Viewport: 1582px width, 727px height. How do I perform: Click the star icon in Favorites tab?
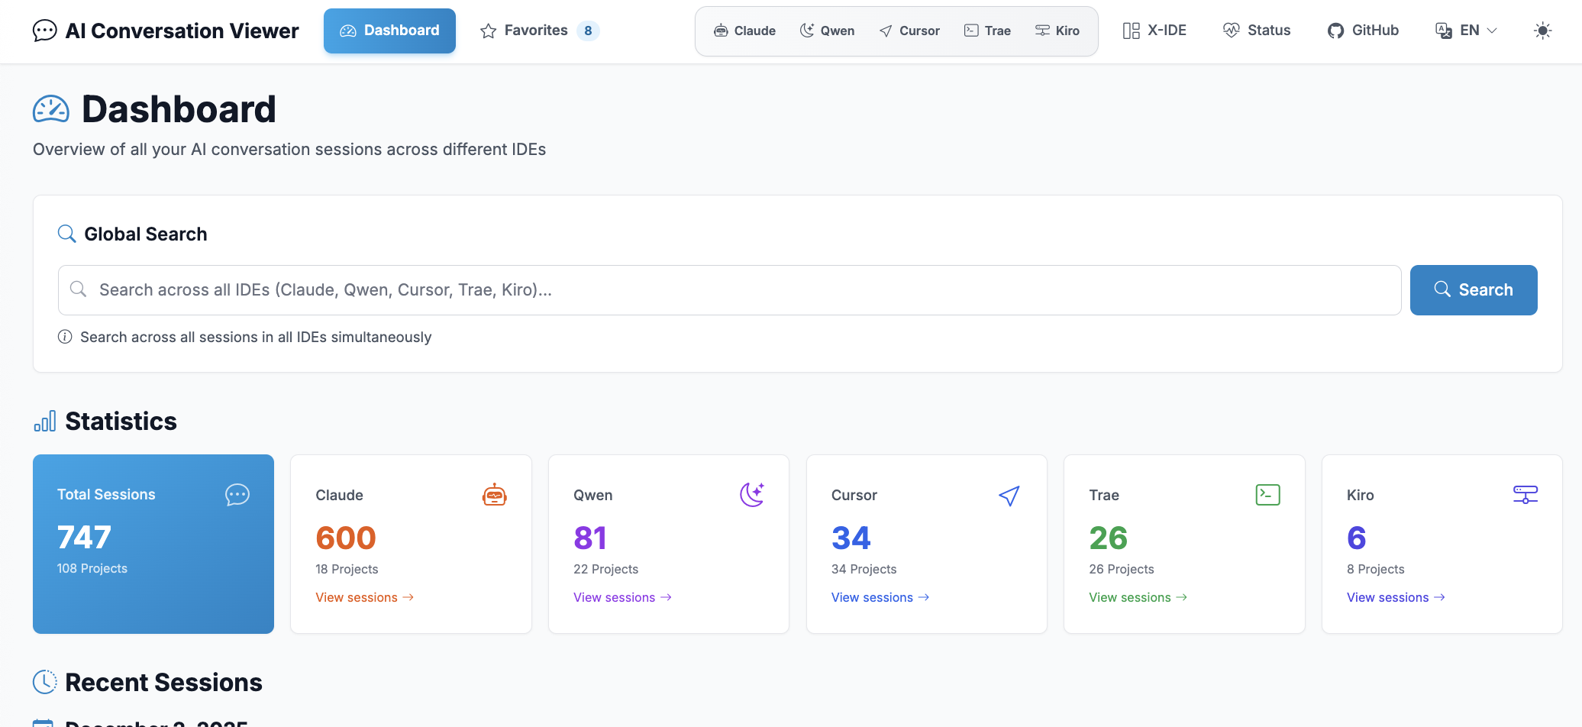point(489,31)
